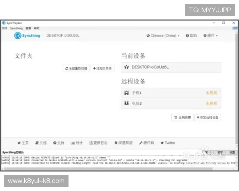Image resolution: width=239 pixels, height=191 pixels.
Task: Click the web view vertical scrollbar
Action: coord(237,88)
